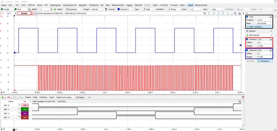
Task: Open the Spectrogram view
Action: click(55, 5)
